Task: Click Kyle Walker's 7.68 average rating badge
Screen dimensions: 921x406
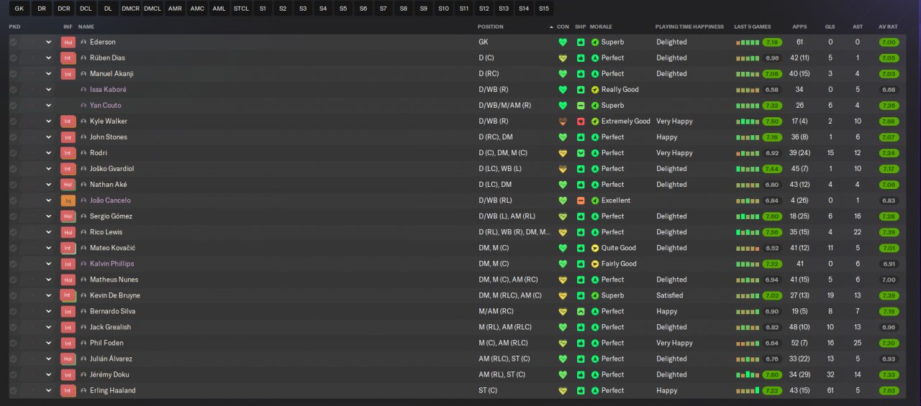Action: 889,121
